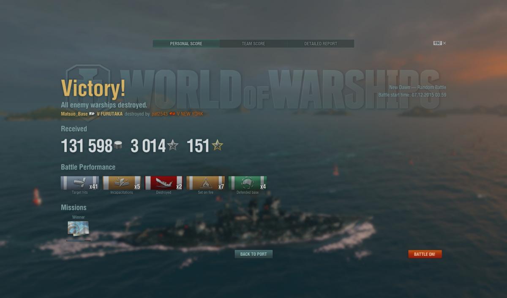Click the red Destroyed ribbon icon
507x298 pixels.
pos(164,183)
